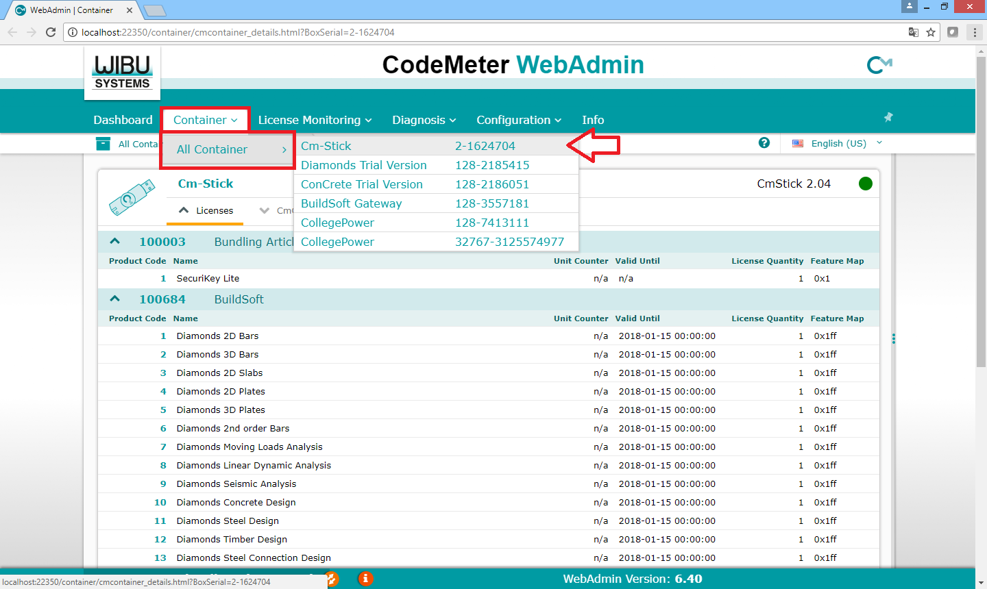This screenshot has height=589, width=987.
Task: Click the Diamonds Moving Loads Analysis row
Action: click(488, 447)
